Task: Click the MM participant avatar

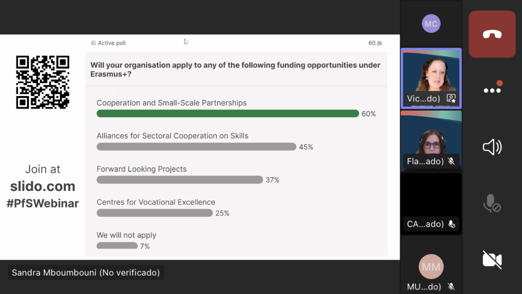Action: pyautogui.click(x=431, y=266)
